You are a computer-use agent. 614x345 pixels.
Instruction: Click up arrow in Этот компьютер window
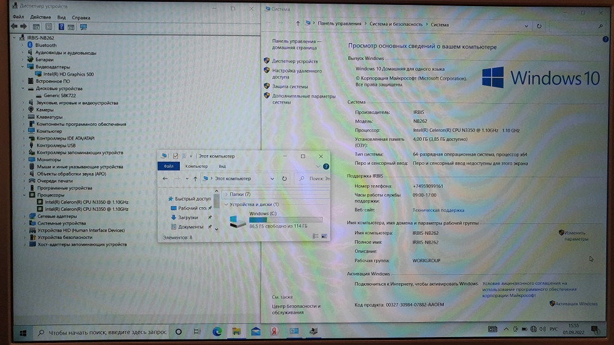tap(195, 178)
